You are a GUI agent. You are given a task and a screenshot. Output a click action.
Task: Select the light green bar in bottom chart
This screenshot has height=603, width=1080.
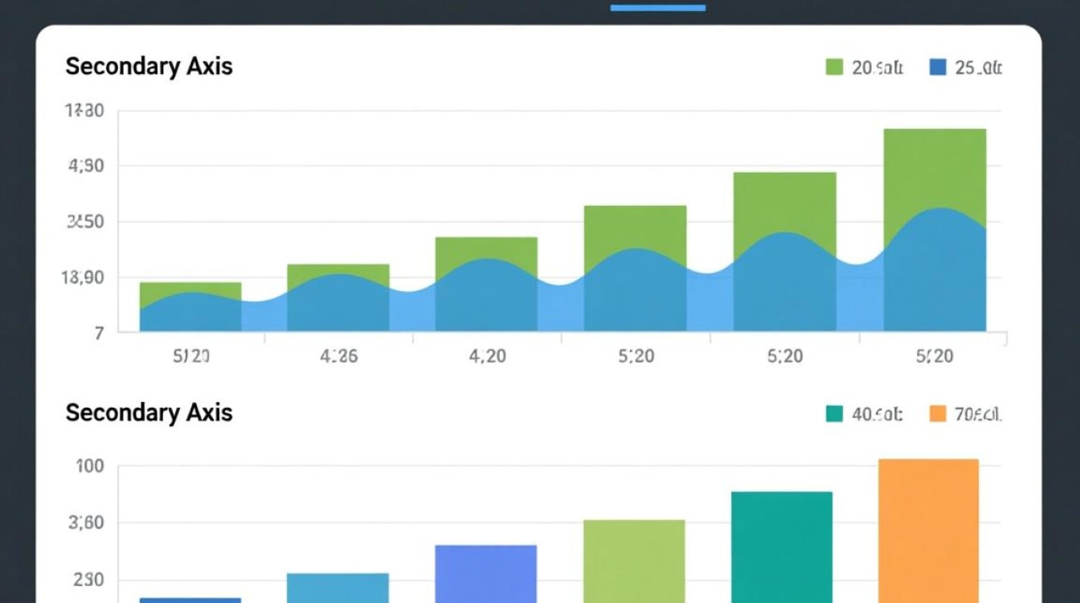(x=634, y=561)
